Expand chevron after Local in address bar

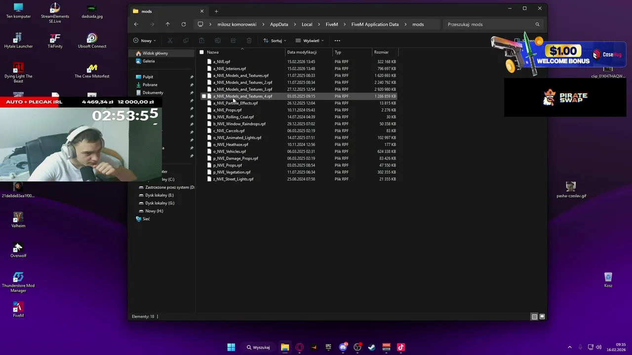click(x=318, y=24)
